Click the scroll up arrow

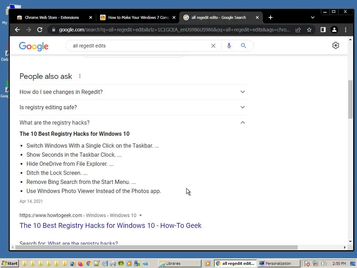pyautogui.click(x=350, y=39)
